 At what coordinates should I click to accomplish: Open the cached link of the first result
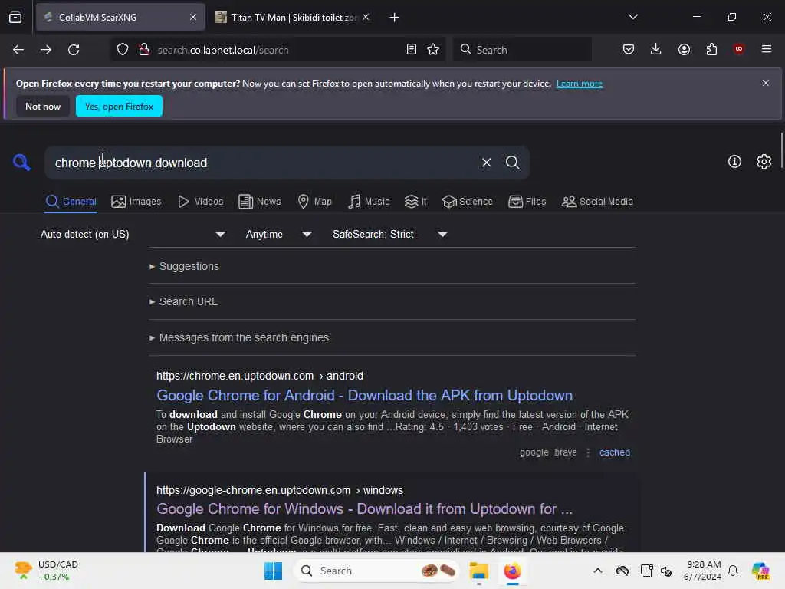615,452
